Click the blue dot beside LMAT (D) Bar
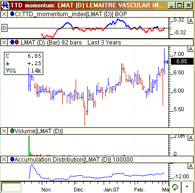Image resolution: width=195 pixels, height=193 pixels. (x=12, y=42)
